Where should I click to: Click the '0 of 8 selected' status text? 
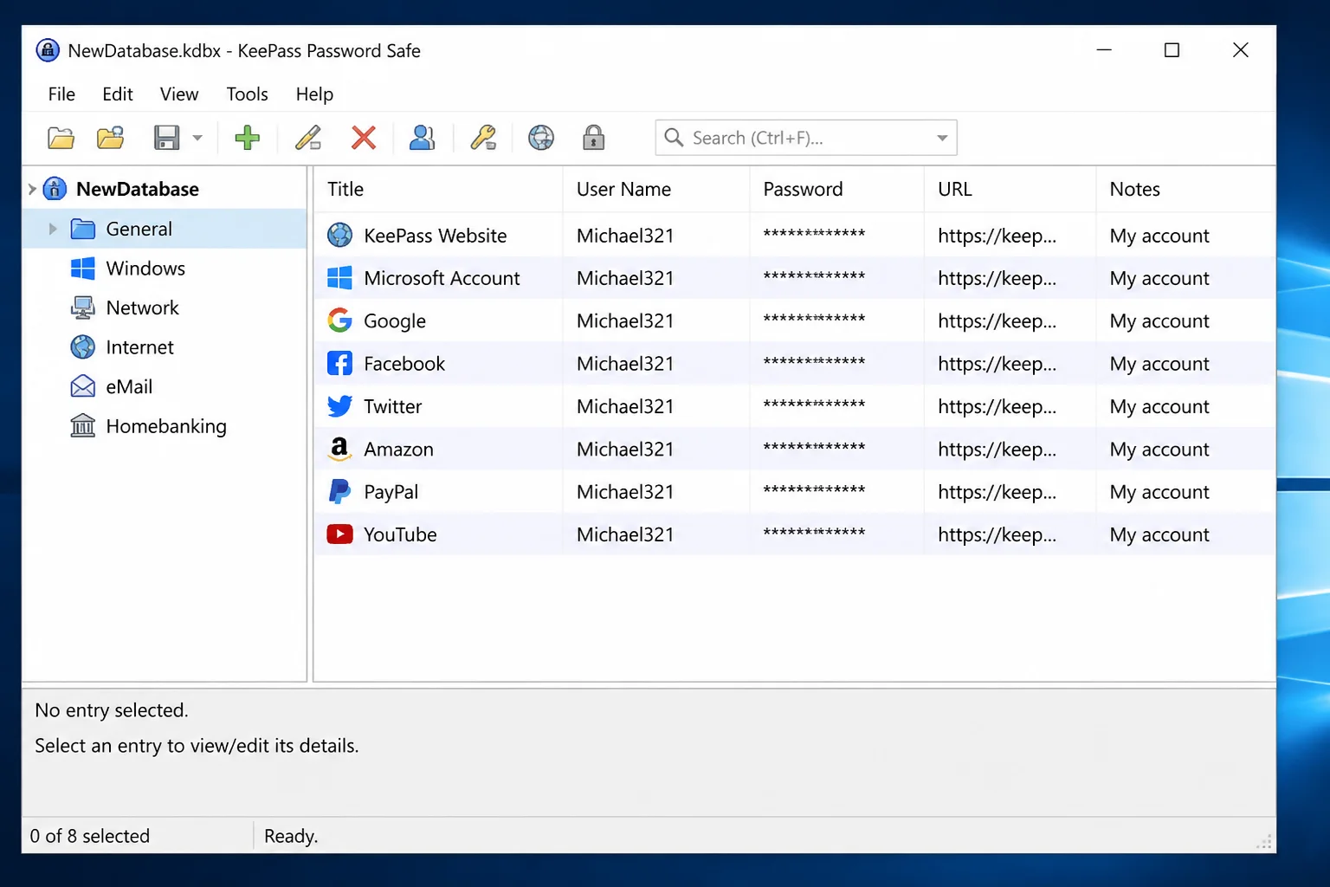click(x=90, y=836)
